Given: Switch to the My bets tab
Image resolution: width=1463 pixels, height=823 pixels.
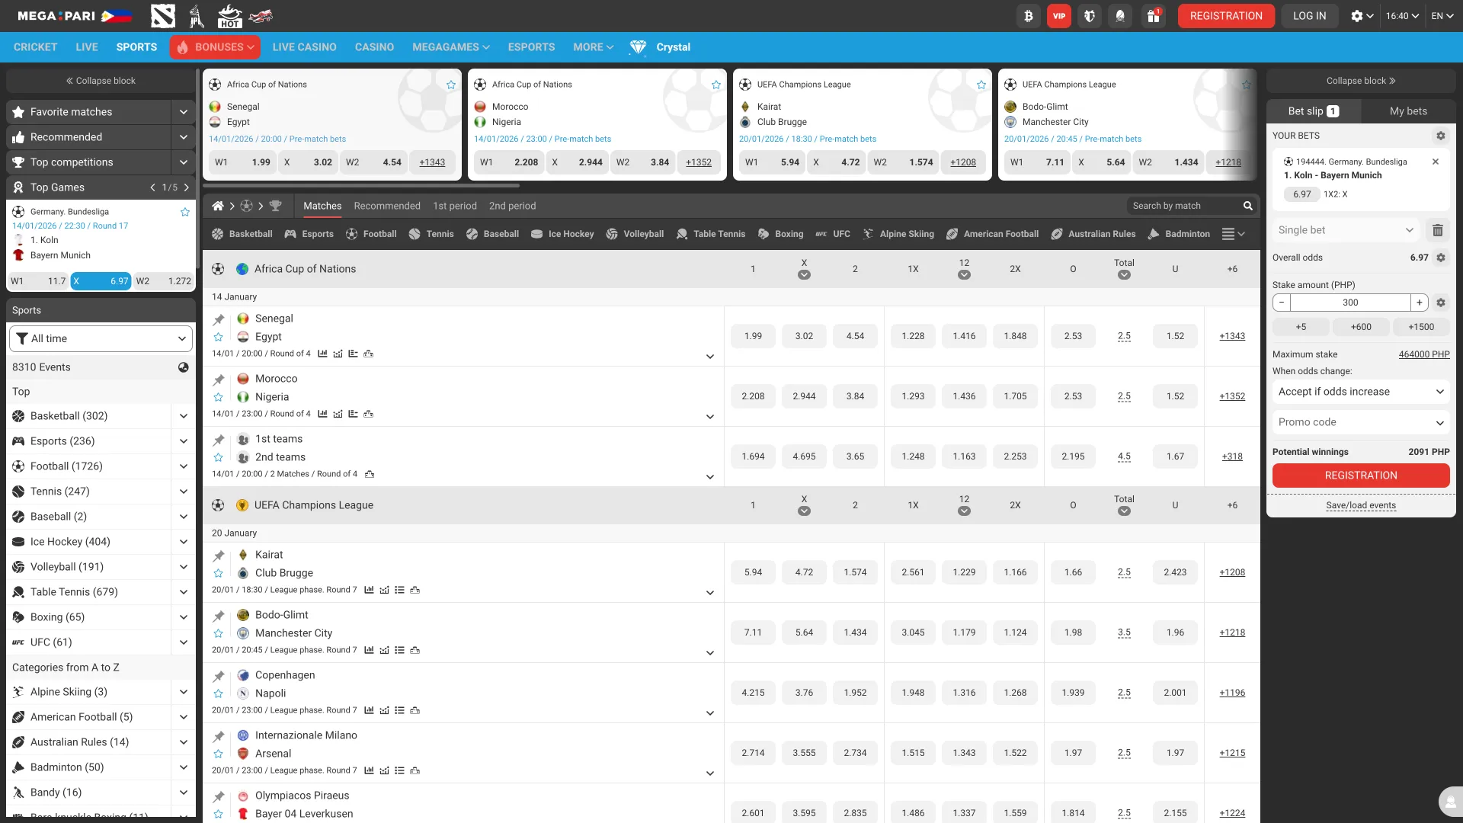Looking at the screenshot, I should pos(1408,111).
